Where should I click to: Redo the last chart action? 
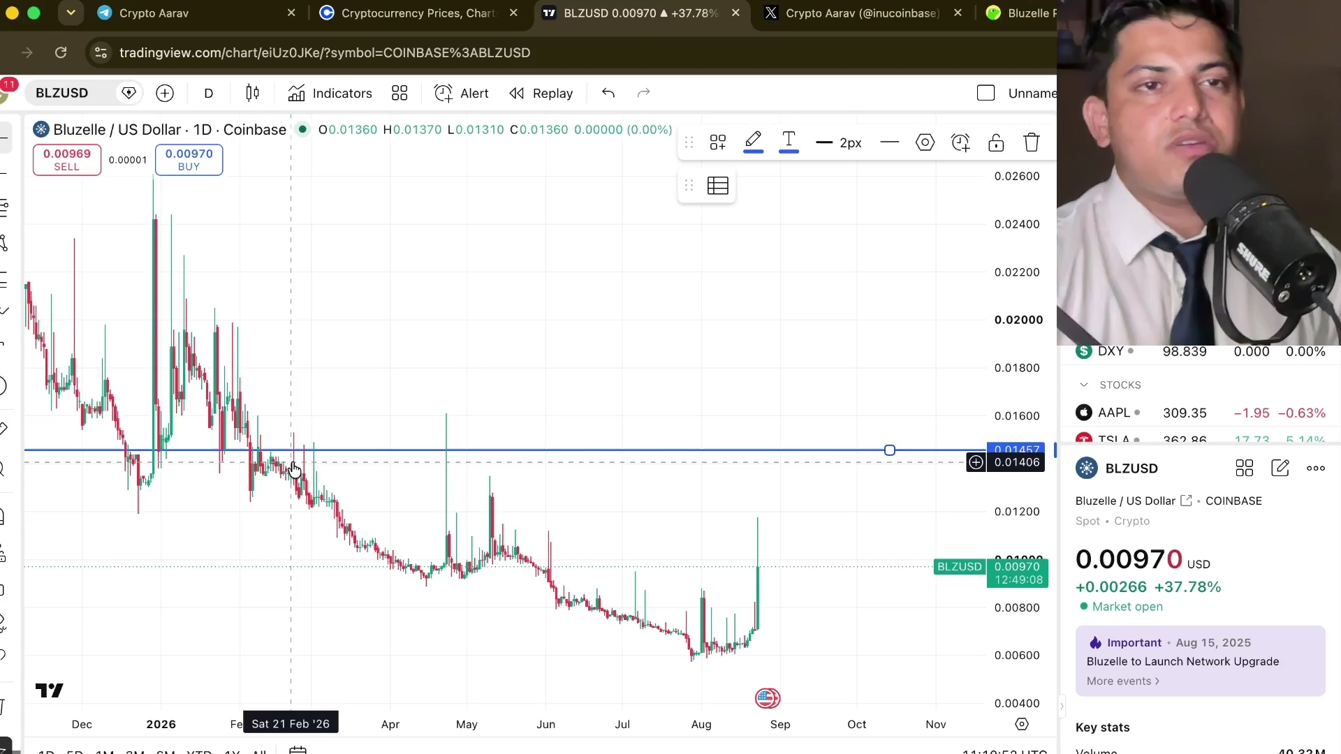coord(644,94)
